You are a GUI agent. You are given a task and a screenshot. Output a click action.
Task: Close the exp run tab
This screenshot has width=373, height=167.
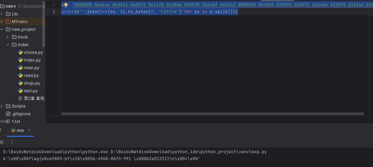29,130
